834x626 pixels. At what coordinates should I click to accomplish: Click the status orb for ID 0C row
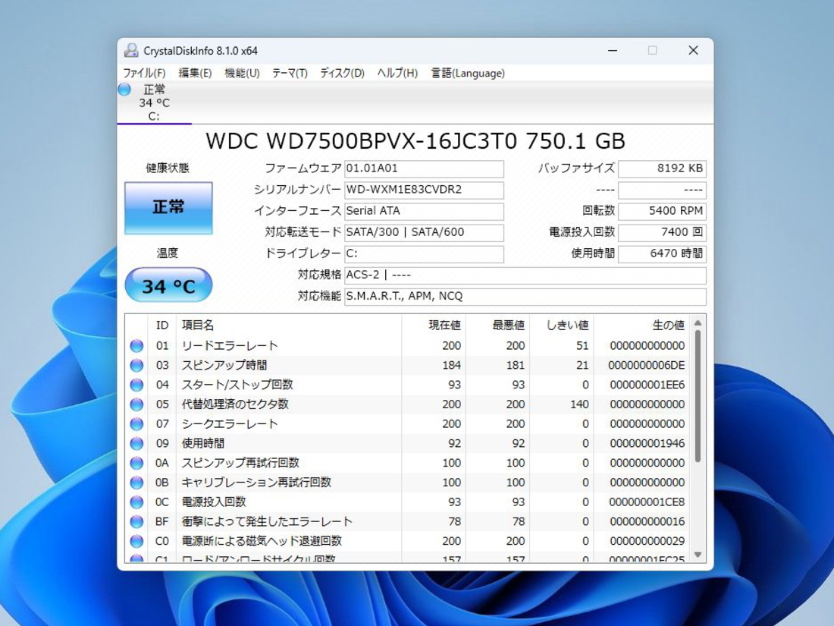pos(136,502)
